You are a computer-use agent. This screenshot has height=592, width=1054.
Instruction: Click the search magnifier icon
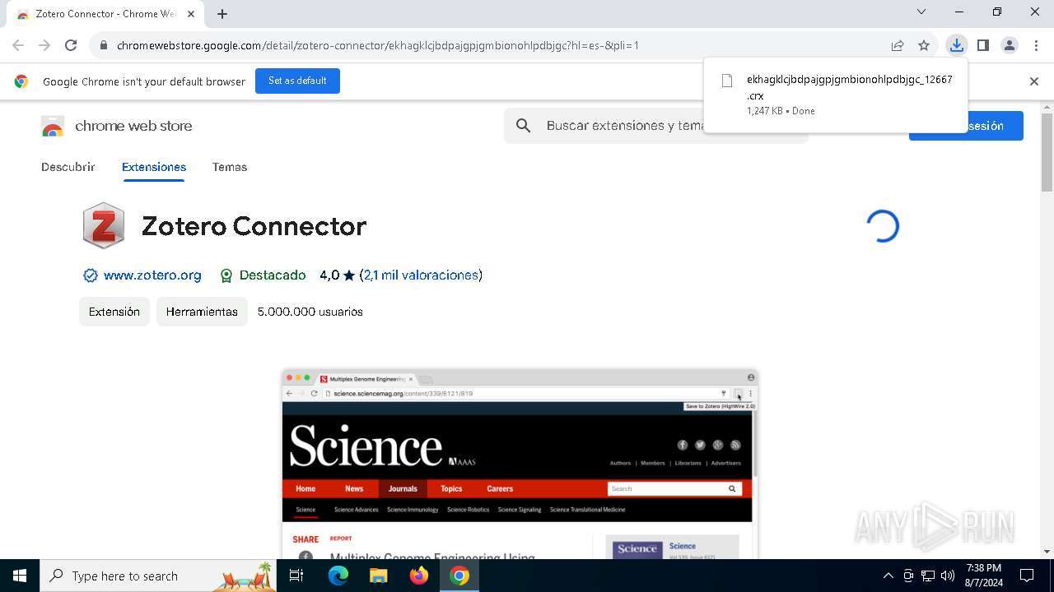523,125
